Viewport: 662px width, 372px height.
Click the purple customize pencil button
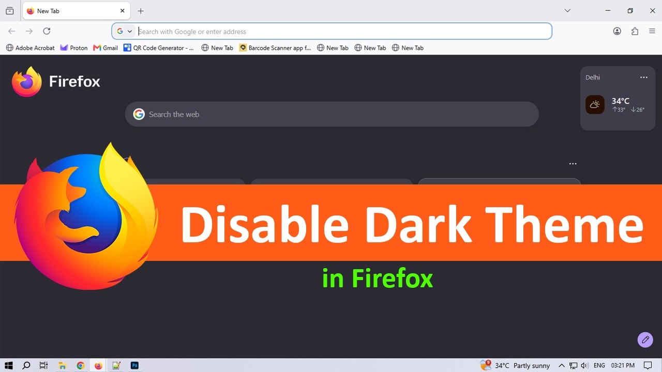pyautogui.click(x=645, y=339)
